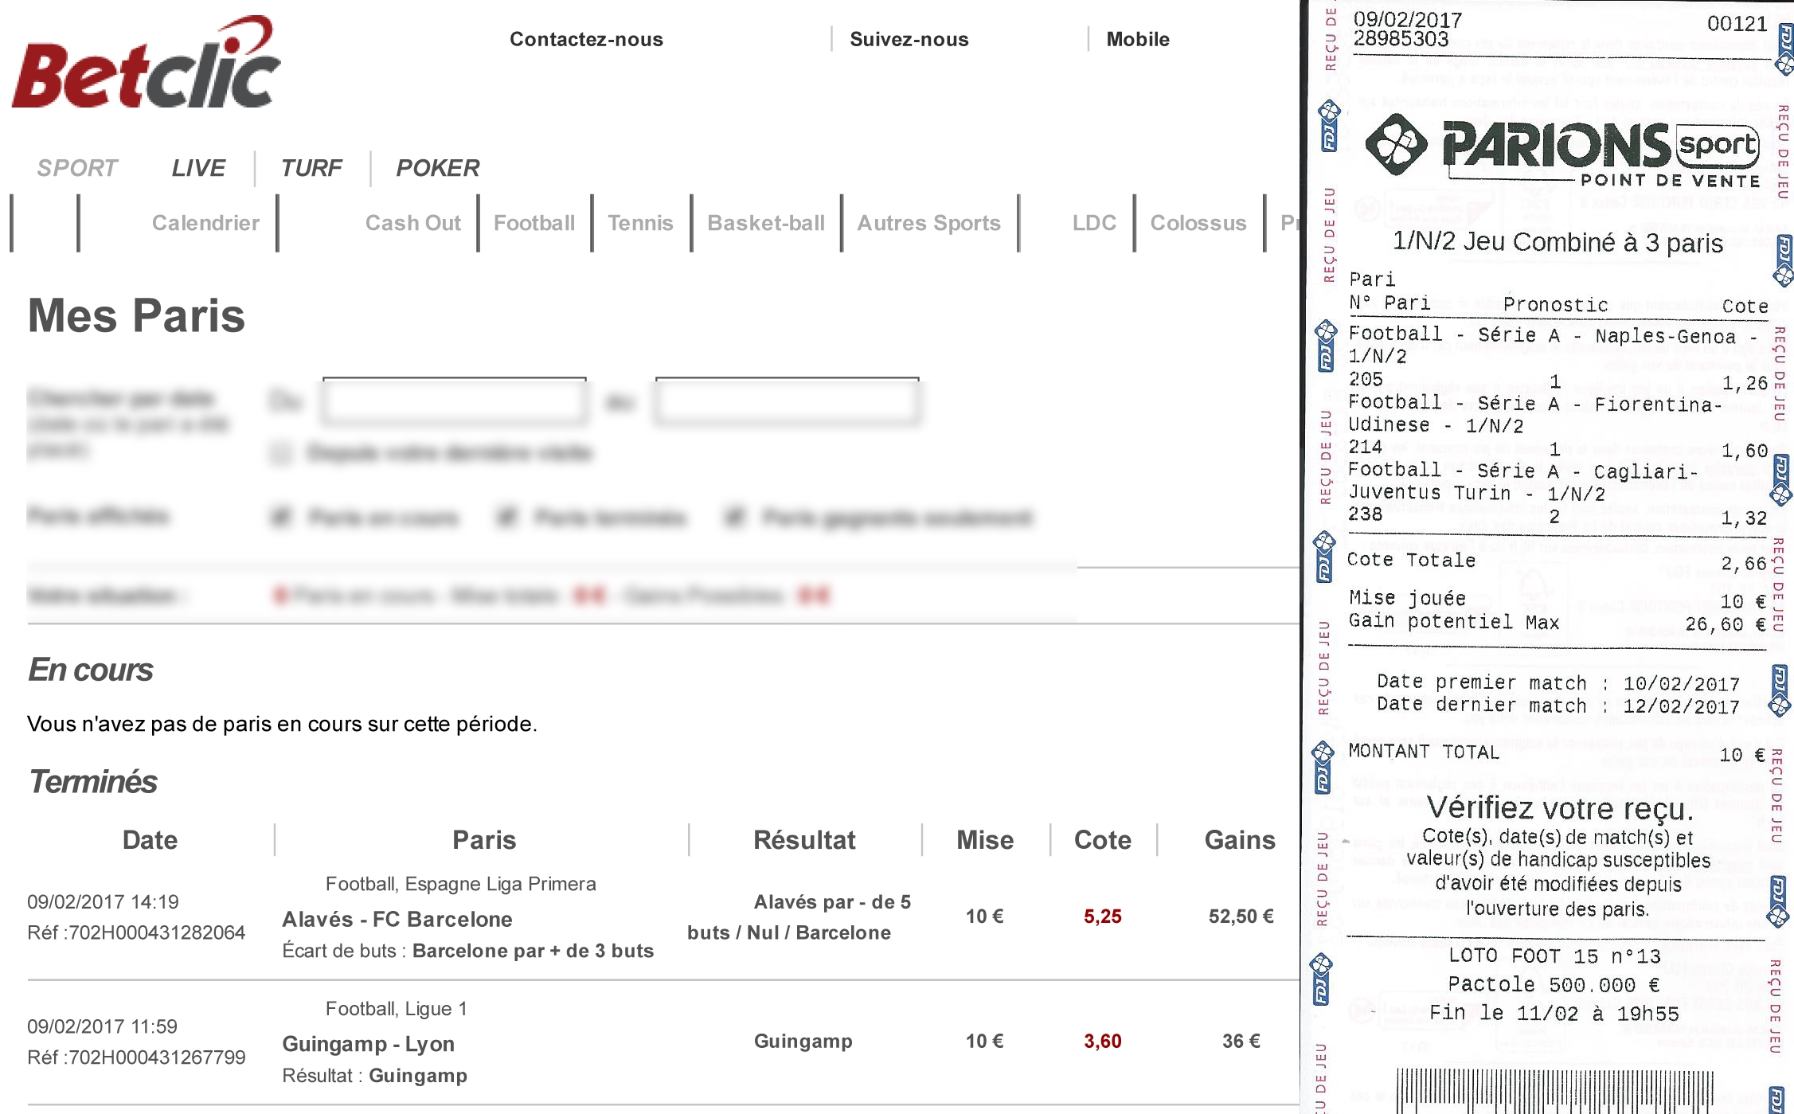
Task: Switch to the SPORT tab
Action: point(77,168)
